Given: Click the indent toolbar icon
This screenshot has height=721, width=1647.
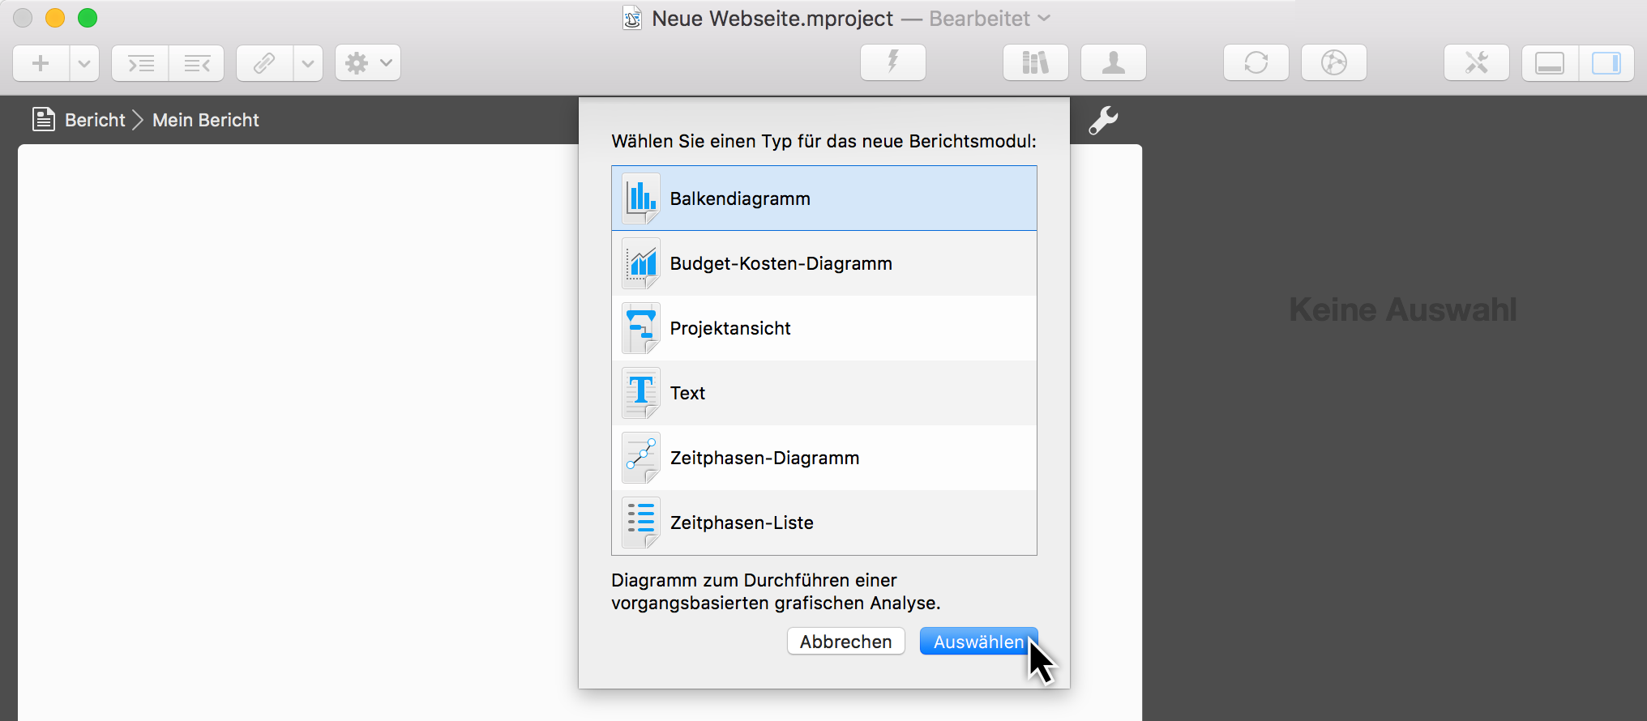Looking at the screenshot, I should [141, 63].
